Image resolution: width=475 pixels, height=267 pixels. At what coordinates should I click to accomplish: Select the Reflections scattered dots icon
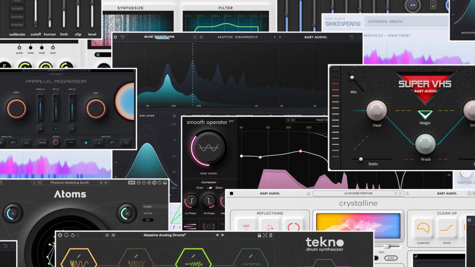pos(270,226)
